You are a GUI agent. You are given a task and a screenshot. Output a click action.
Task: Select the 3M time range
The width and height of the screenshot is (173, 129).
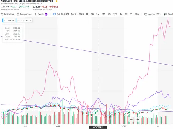click(103, 14)
